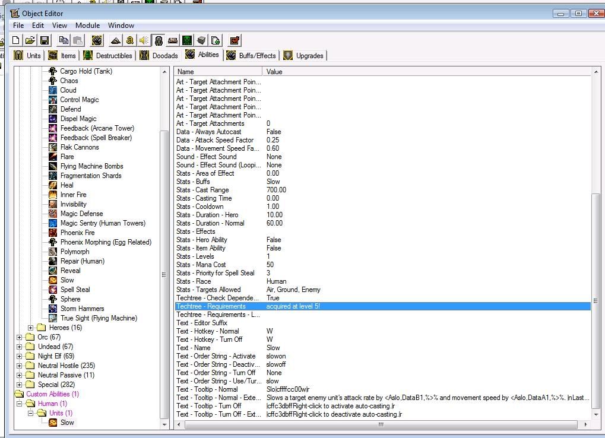
Task: Select the Stats - Mana Cost row
Action: [x=383, y=265]
